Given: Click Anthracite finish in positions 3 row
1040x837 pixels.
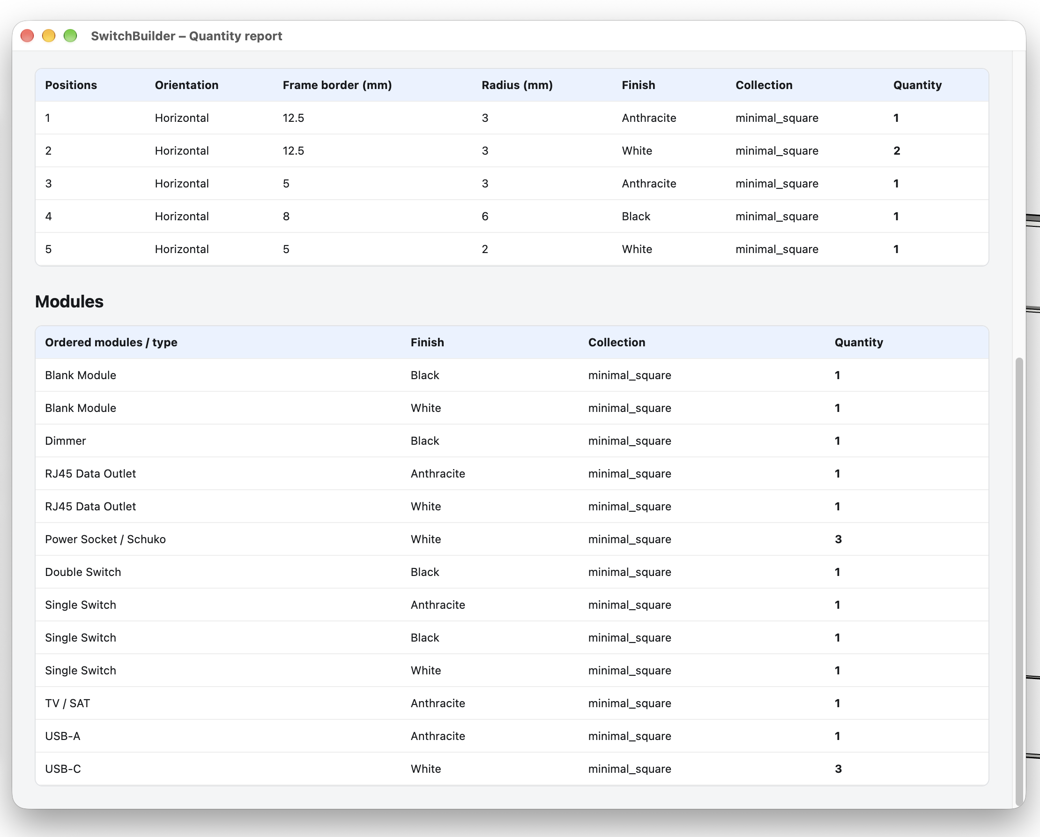Looking at the screenshot, I should pyautogui.click(x=649, y=184).
